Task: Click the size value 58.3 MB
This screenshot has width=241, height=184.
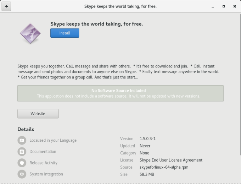Action: tap(147, 174)
